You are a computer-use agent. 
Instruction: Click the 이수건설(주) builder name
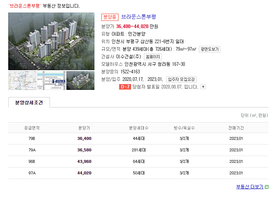point(129,57)
